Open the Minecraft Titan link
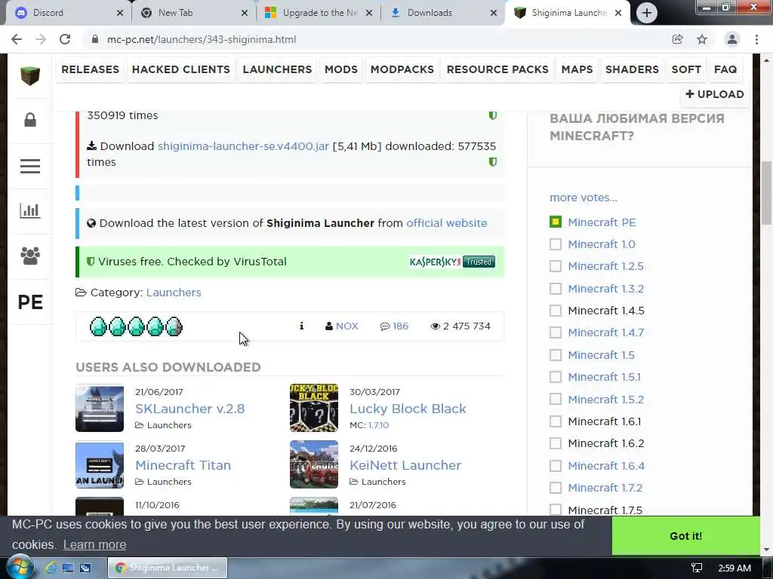 [x=183, y=465]
